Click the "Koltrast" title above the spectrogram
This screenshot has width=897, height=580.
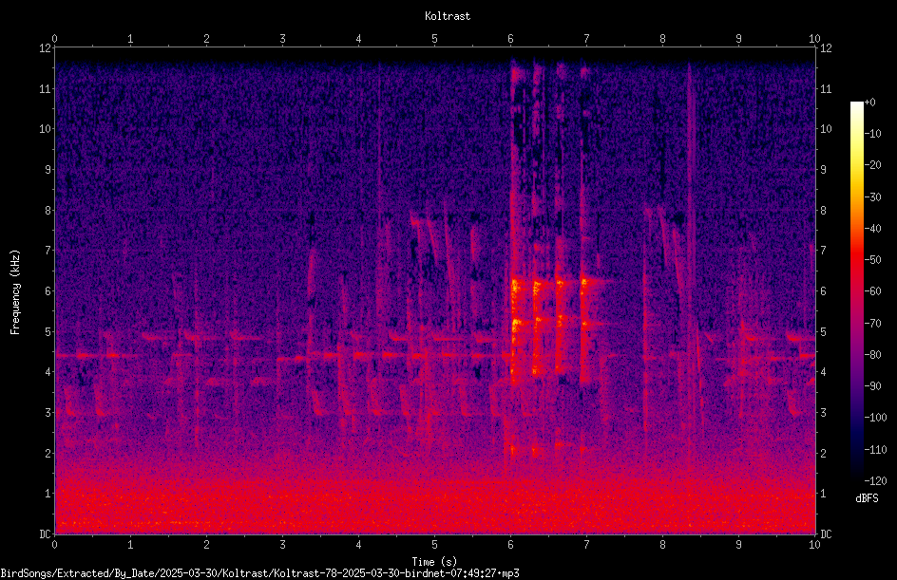(x=448, y=16)
